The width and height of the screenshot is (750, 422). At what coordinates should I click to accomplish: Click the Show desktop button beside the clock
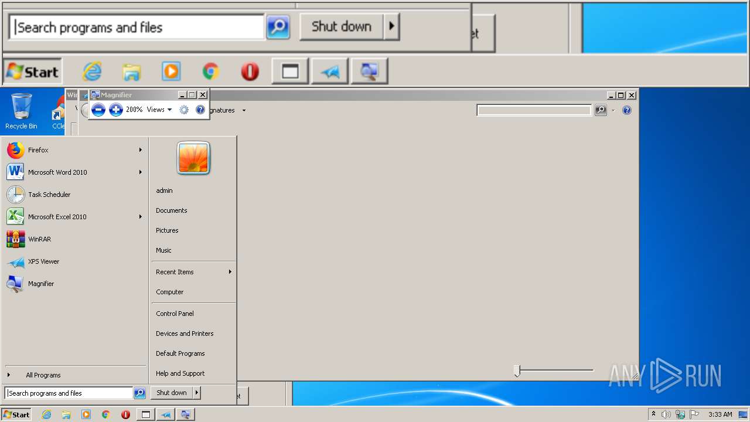(743, 414)
